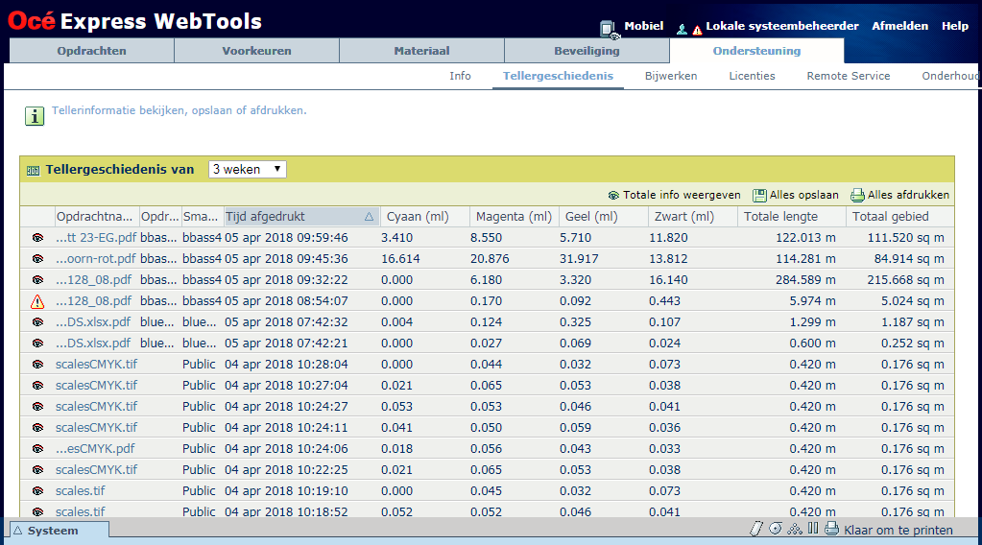Click the eye icon for 04 apr 10:22:25 row
This screenshot has height=545, width=982.
tap(38, 470)
